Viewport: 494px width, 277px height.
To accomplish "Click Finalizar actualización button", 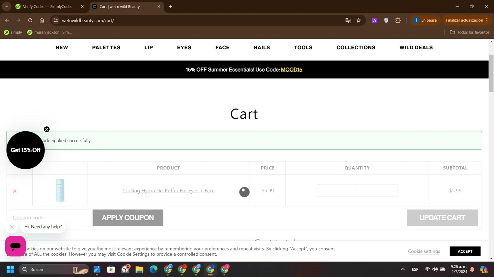I will 464,20.
